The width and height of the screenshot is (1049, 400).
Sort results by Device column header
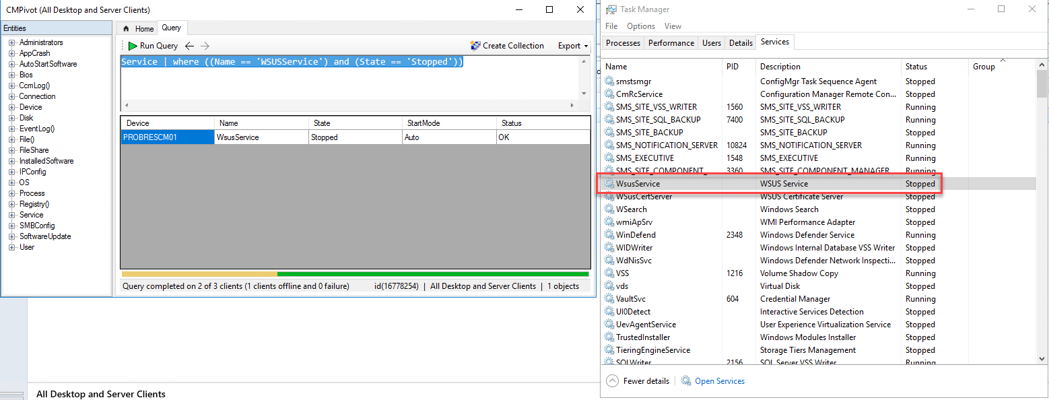point(168,123)
